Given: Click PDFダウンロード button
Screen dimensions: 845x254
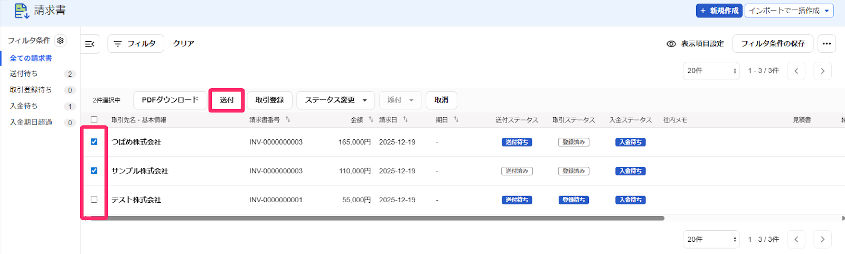Looking at the screenshot, I should (170, 100).
